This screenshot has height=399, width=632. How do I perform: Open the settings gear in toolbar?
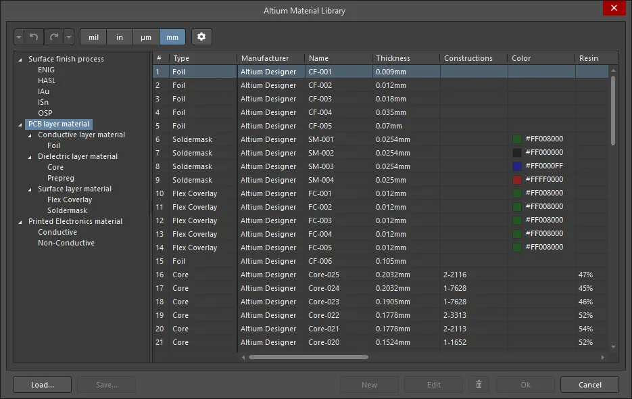pos(201,37)
